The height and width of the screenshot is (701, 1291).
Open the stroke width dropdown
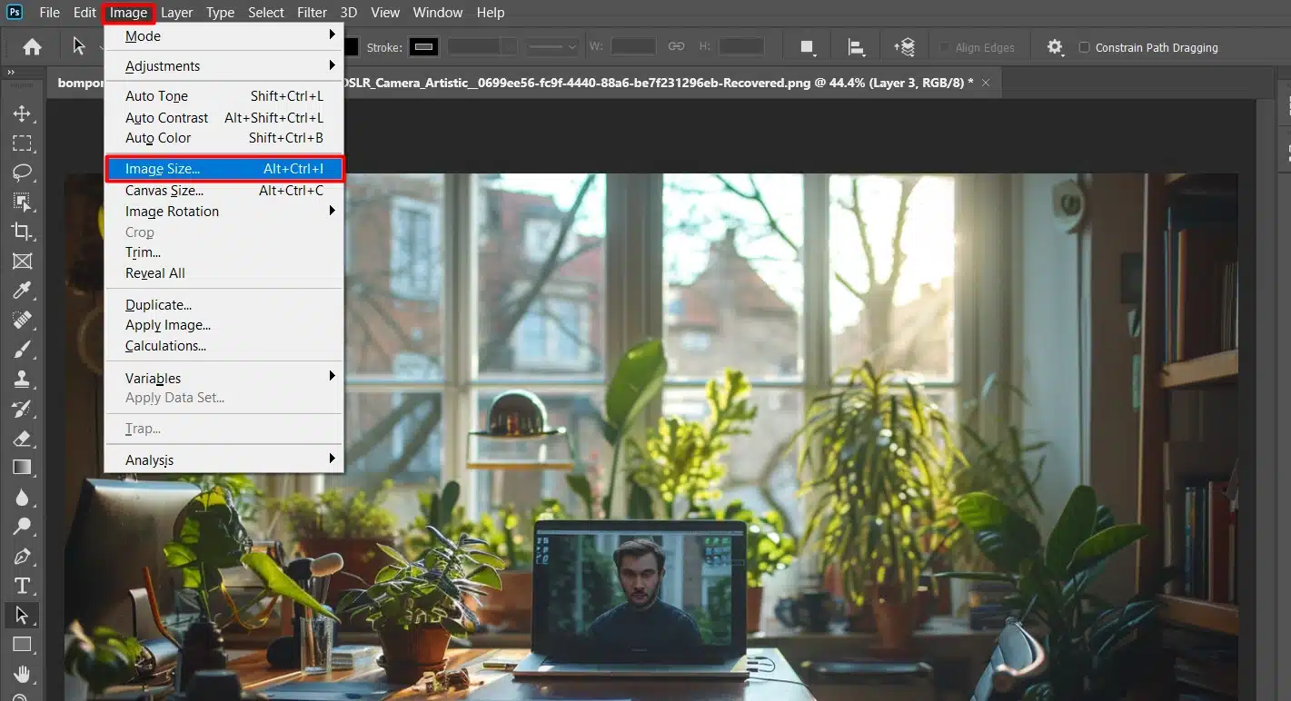point(509,46)
